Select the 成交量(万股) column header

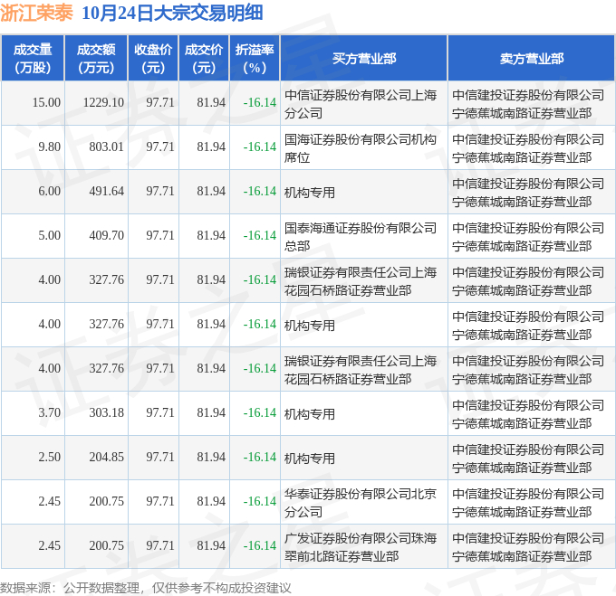[x=33, y=59]
